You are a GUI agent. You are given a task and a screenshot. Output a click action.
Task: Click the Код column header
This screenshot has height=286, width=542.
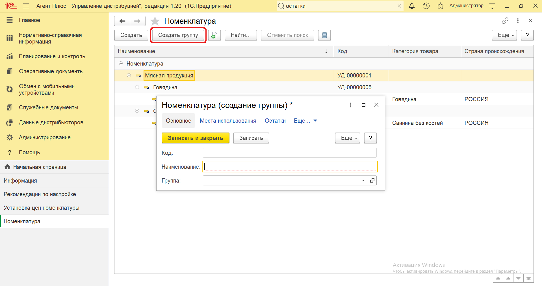[361, 51]
